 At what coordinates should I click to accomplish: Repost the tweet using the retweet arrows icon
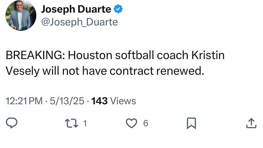(72, 123)
